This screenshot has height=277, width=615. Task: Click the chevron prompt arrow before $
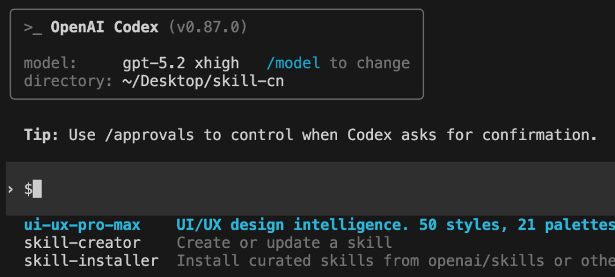click(11, 189)
